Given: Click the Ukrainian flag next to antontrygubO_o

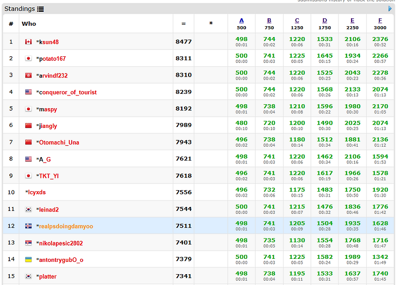Looking at the screenshot, I should pyautogui.click(x=28, y=259).
